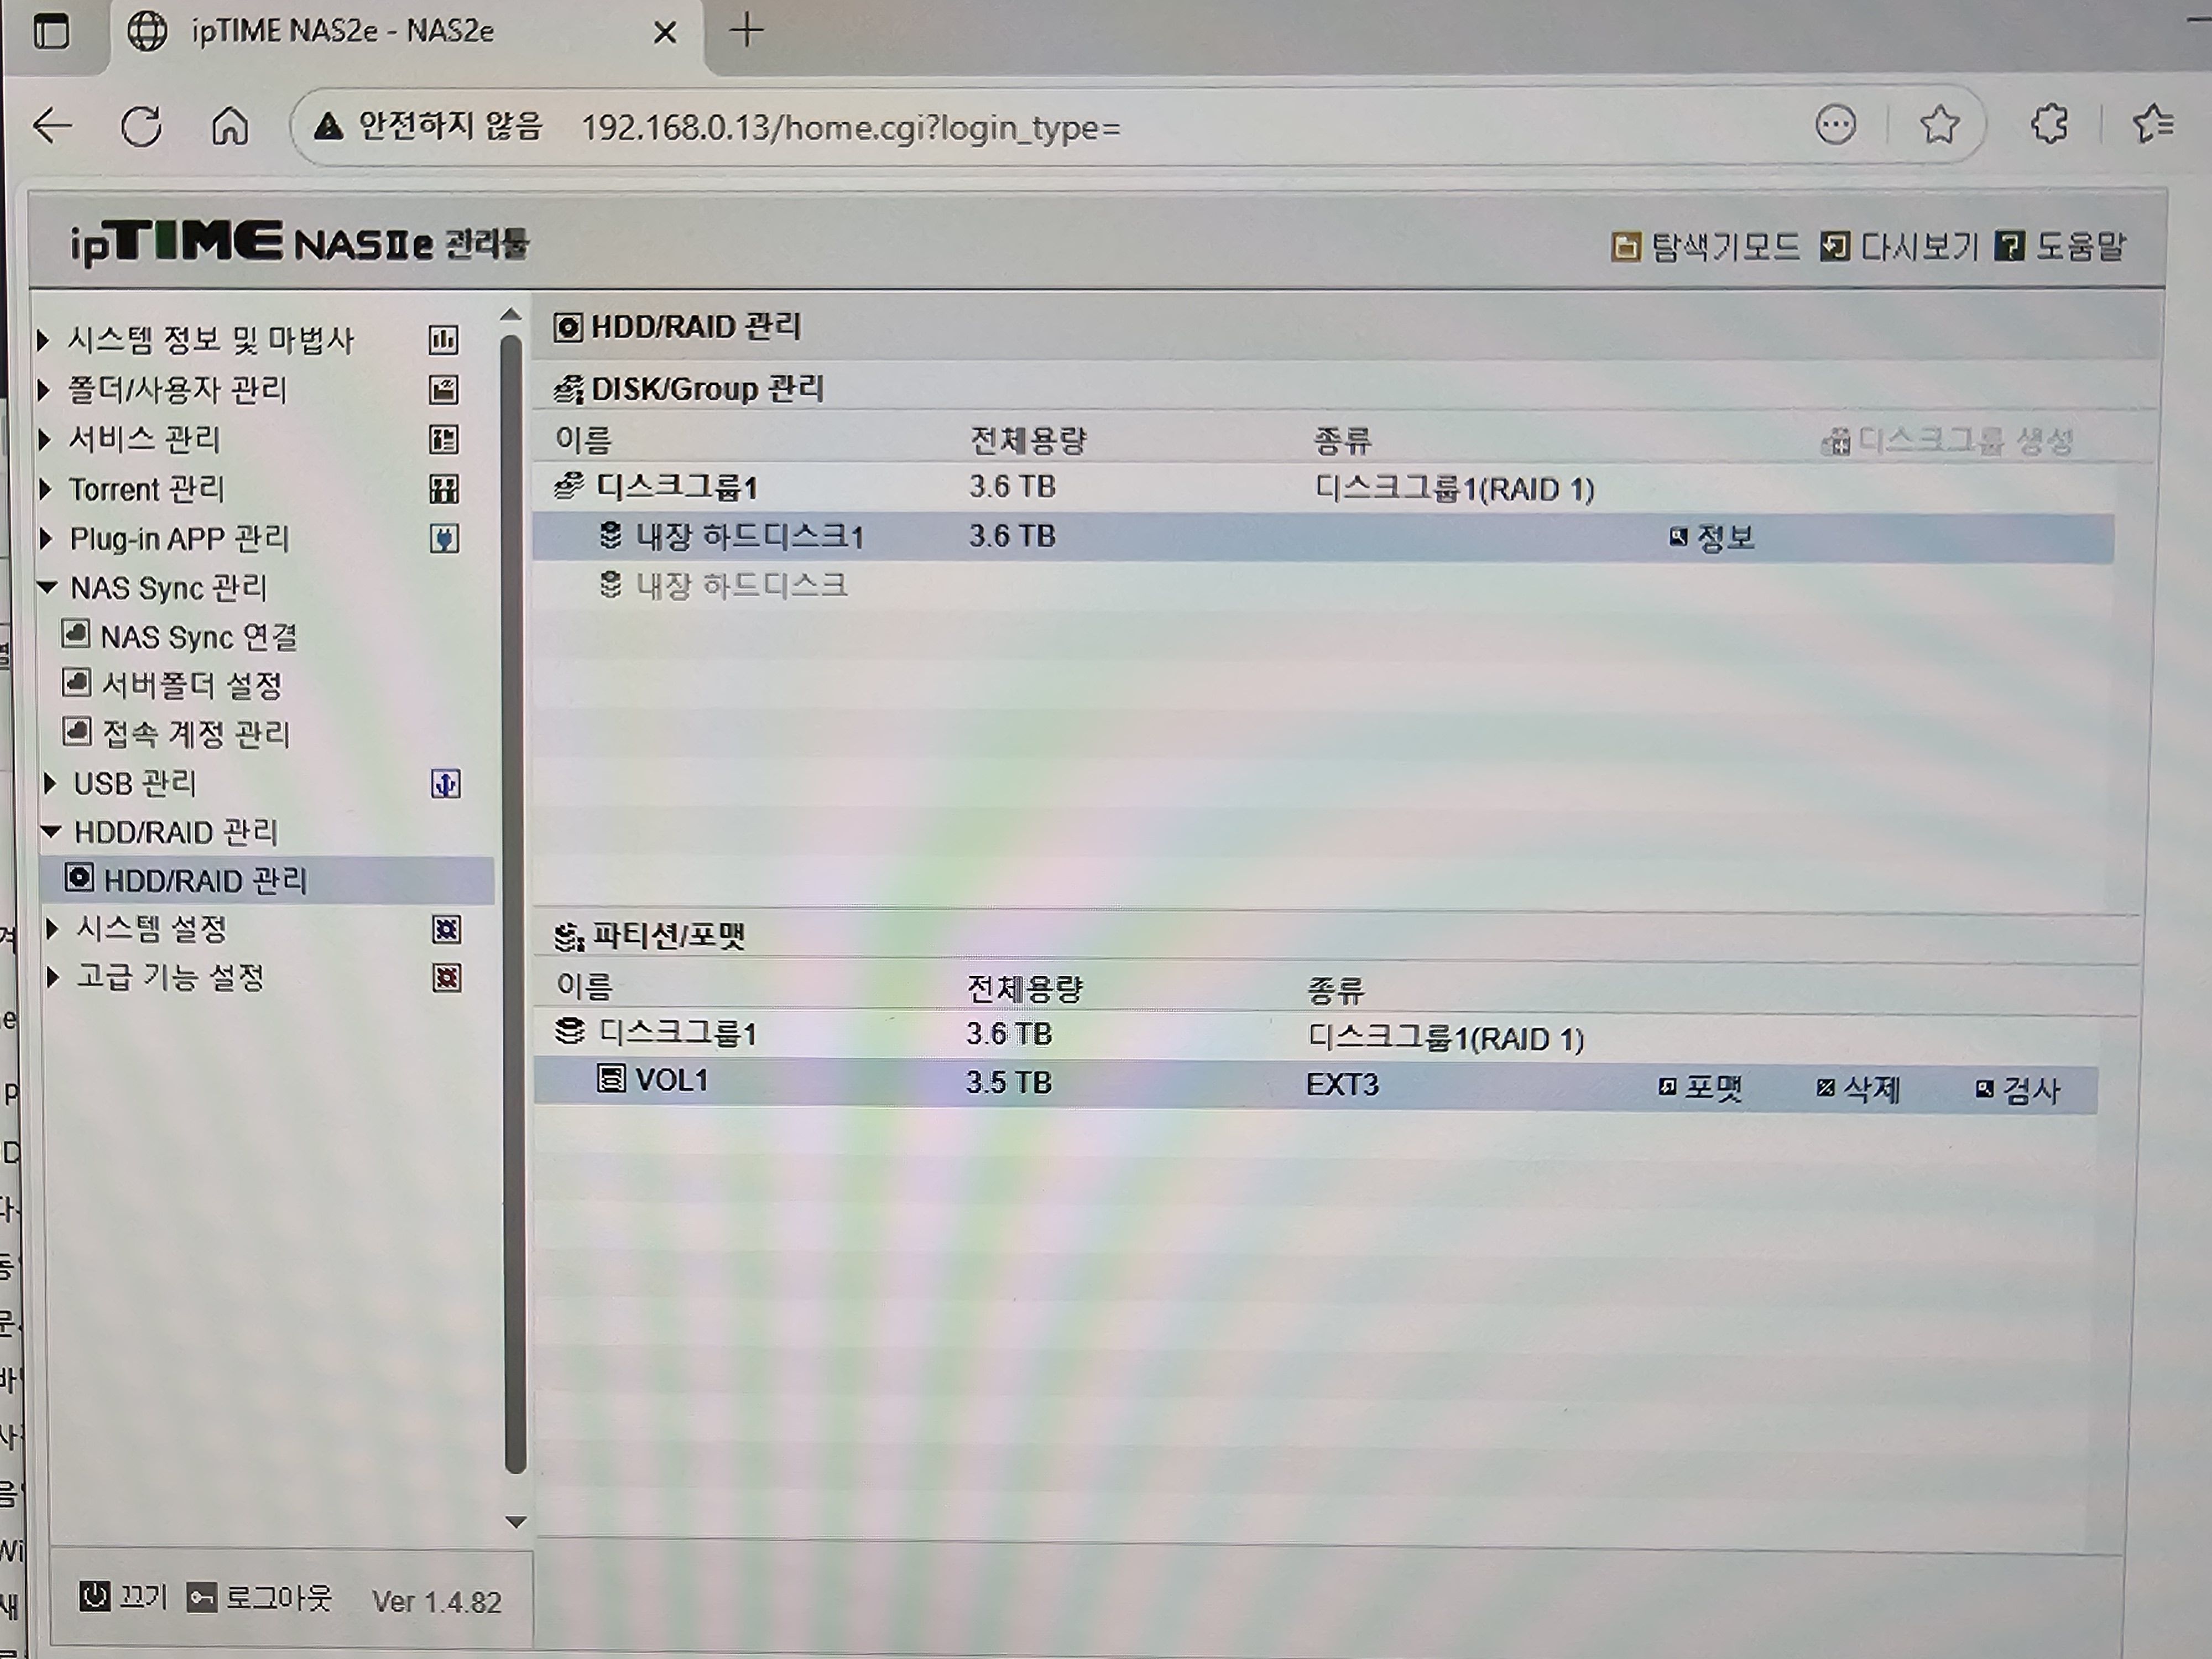This screenshot has height=1659, width=2212.
Task: Click the sidebar scrollbar down arrow
Action: pos(515,1522)
